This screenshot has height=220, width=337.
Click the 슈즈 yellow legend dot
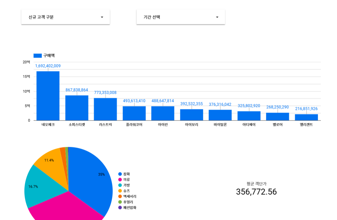tap(120, 191)
